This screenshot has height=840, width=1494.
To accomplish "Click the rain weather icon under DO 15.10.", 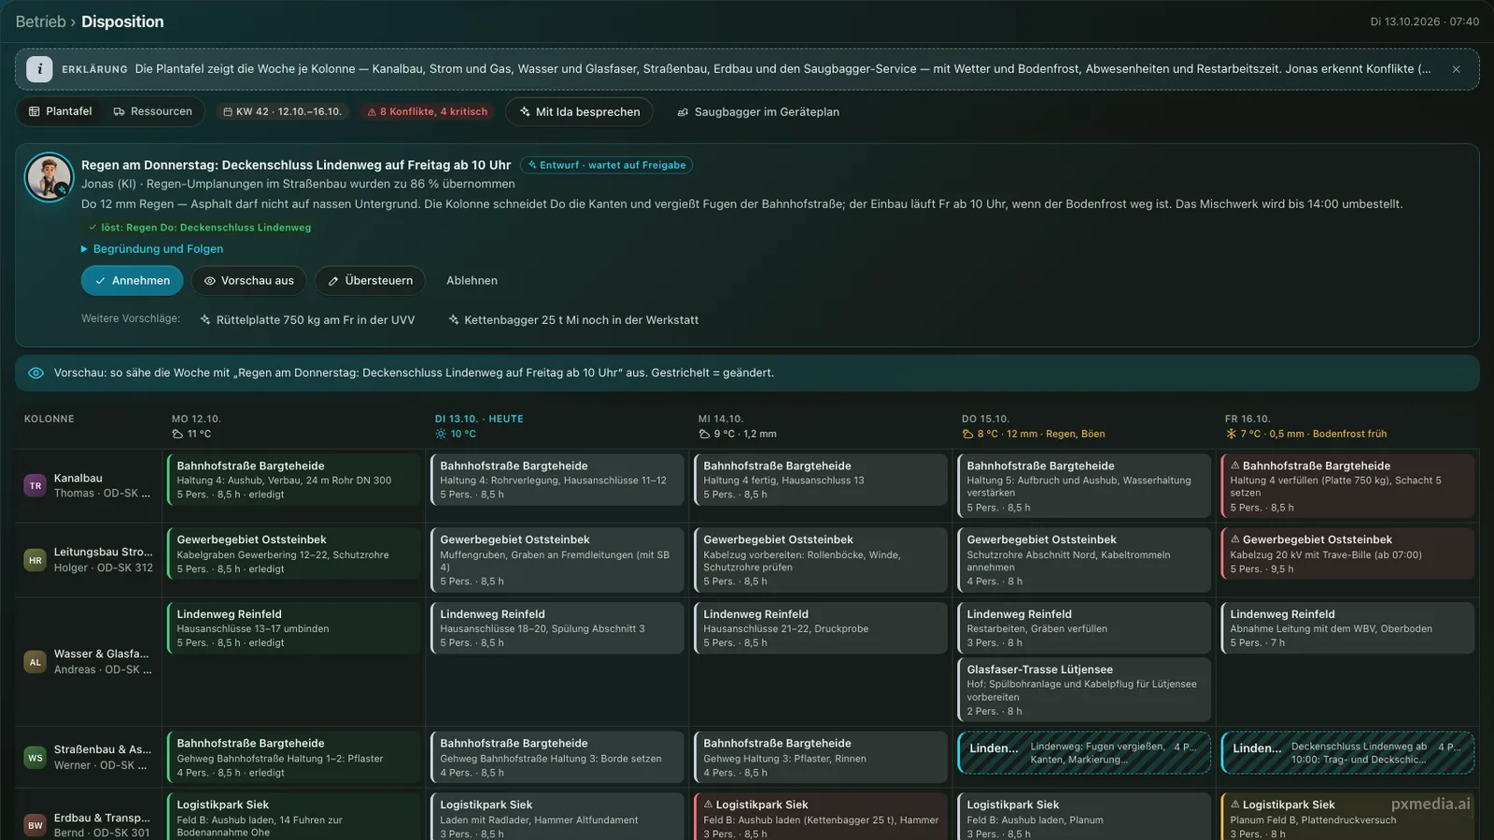I will click(x=968, y=434).
